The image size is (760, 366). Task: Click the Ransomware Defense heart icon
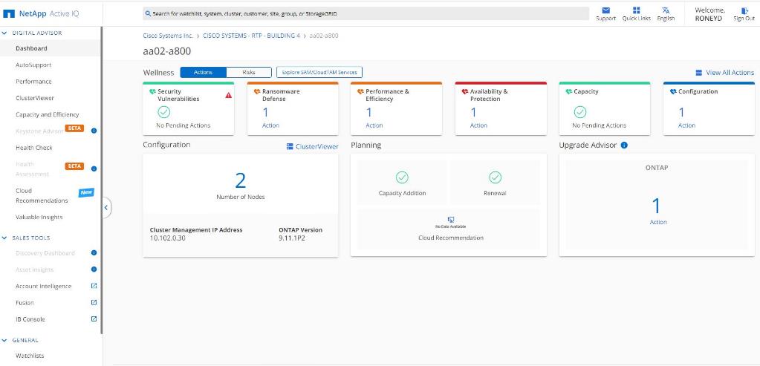click(257, 91)
